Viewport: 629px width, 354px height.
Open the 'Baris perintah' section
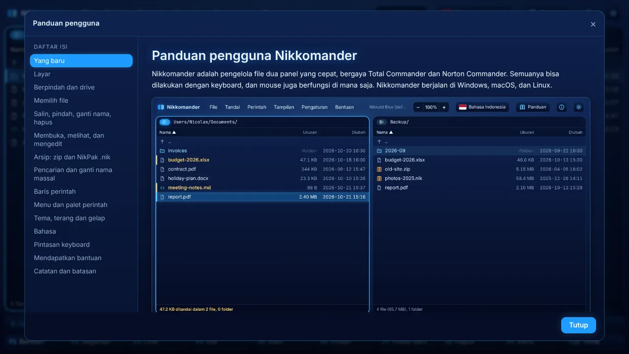81,191
